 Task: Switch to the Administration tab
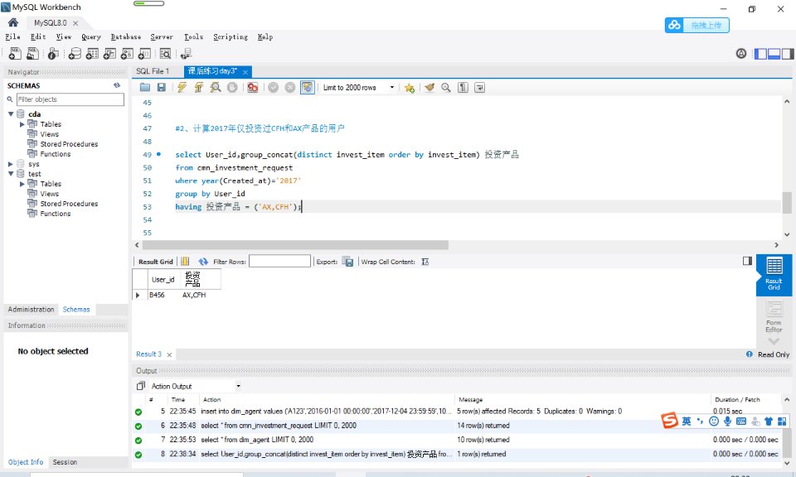(x=31, y=310)
